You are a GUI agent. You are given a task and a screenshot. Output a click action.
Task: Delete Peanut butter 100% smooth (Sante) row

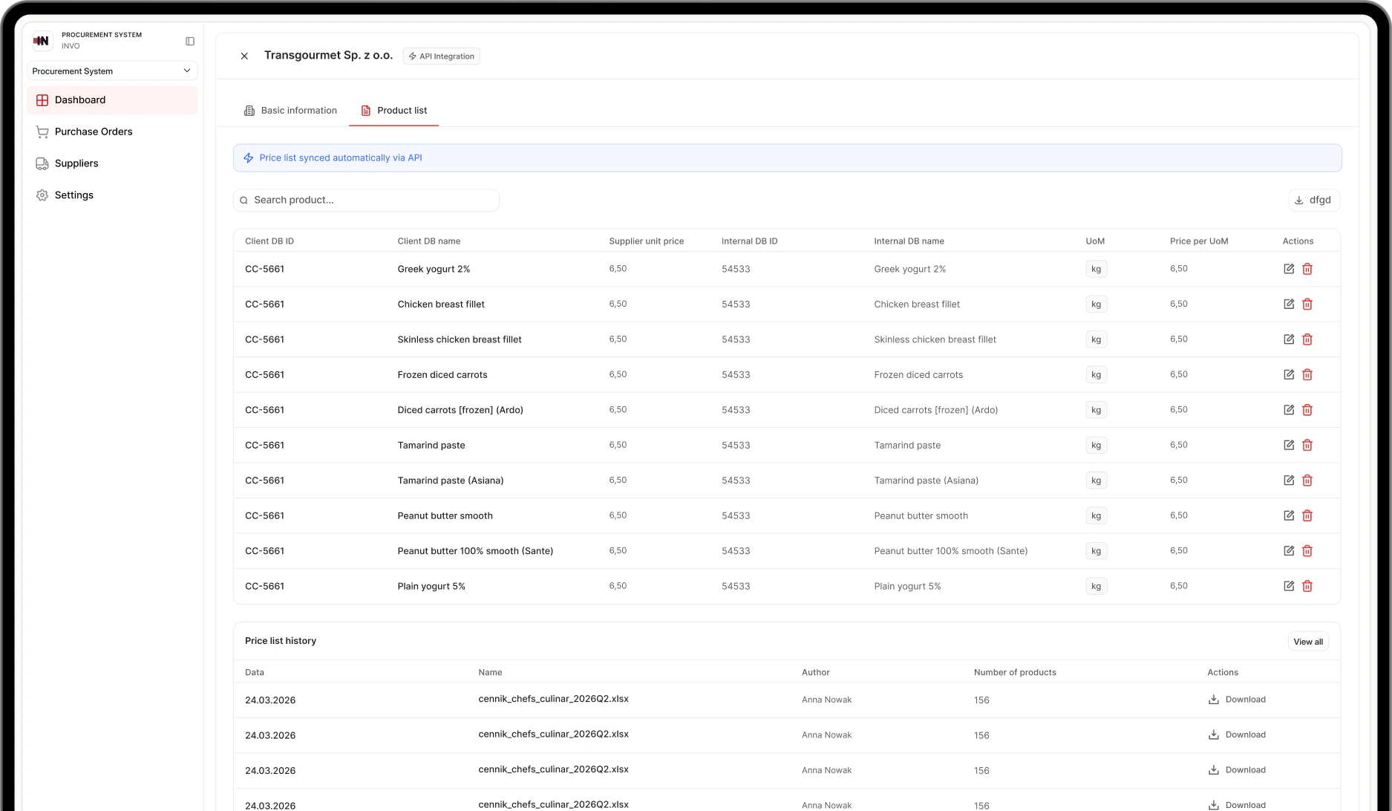1307,551
